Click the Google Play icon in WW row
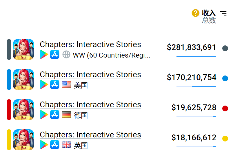233x151 pixels. pos(44,54)
